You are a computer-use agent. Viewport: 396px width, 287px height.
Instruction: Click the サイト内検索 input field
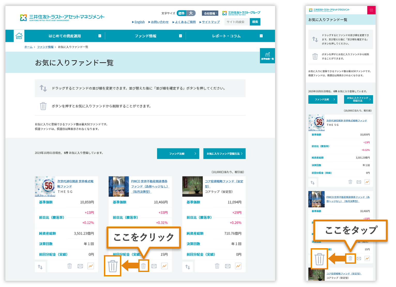[x=237, y=22]
